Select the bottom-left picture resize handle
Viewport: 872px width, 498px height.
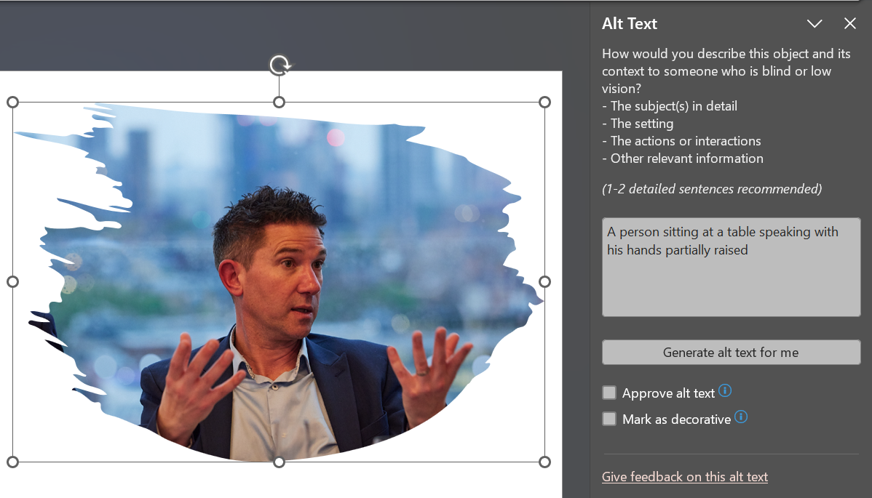click(13, 462)
